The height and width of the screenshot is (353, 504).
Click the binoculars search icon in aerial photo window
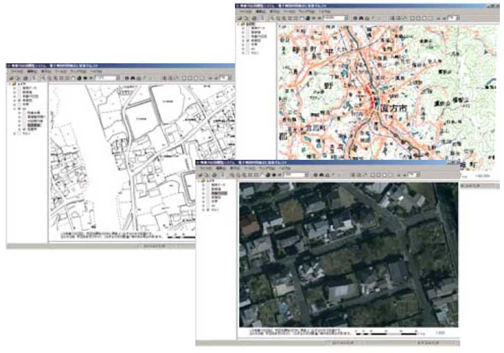(x=322, y=175)
